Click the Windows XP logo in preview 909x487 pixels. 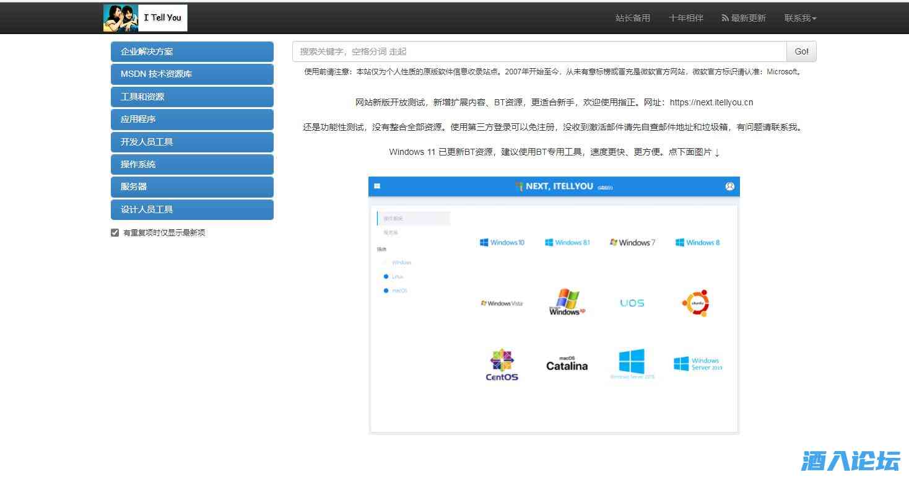pos(567,302)
